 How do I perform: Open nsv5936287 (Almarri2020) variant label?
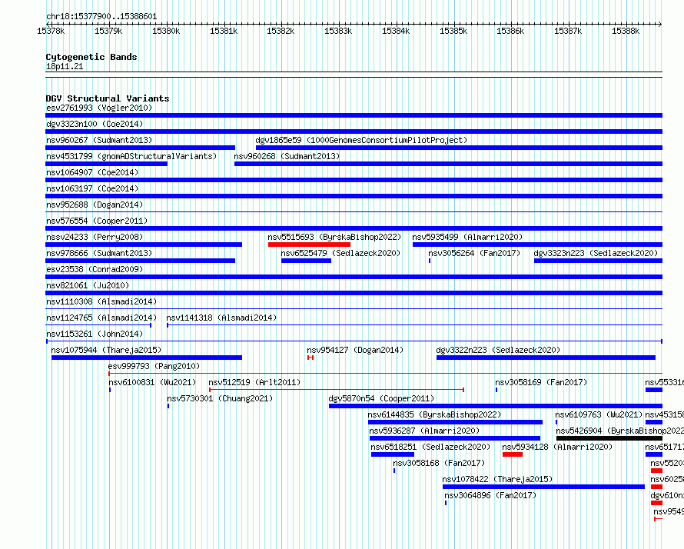pos(424,431)
